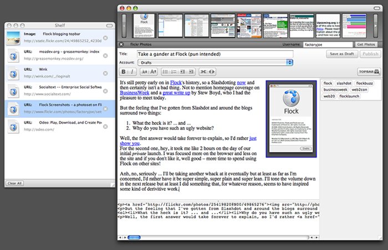The image size is (388, 250).
Task: Click the Publish button
Action: [x=370, y=54]
